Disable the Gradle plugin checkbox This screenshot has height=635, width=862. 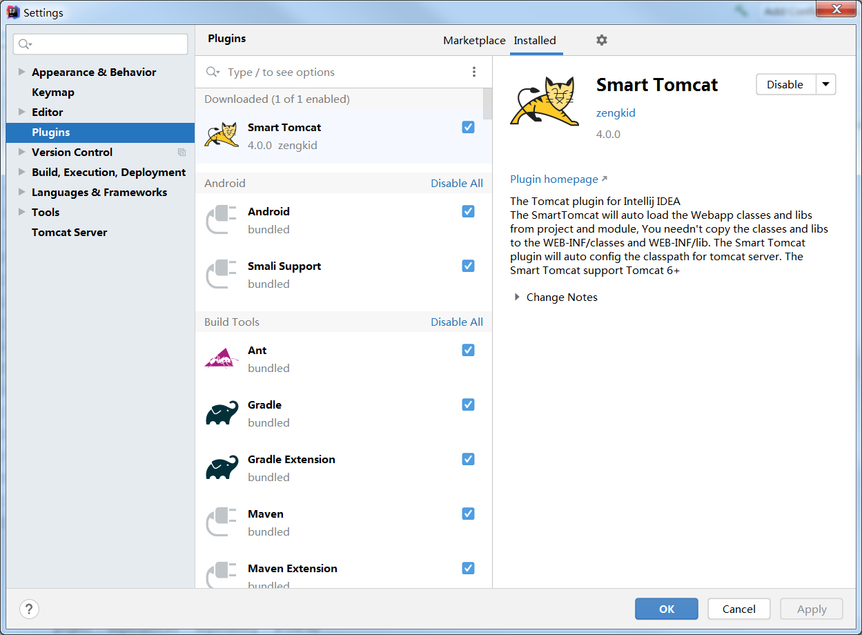click(x=468, y=404)
